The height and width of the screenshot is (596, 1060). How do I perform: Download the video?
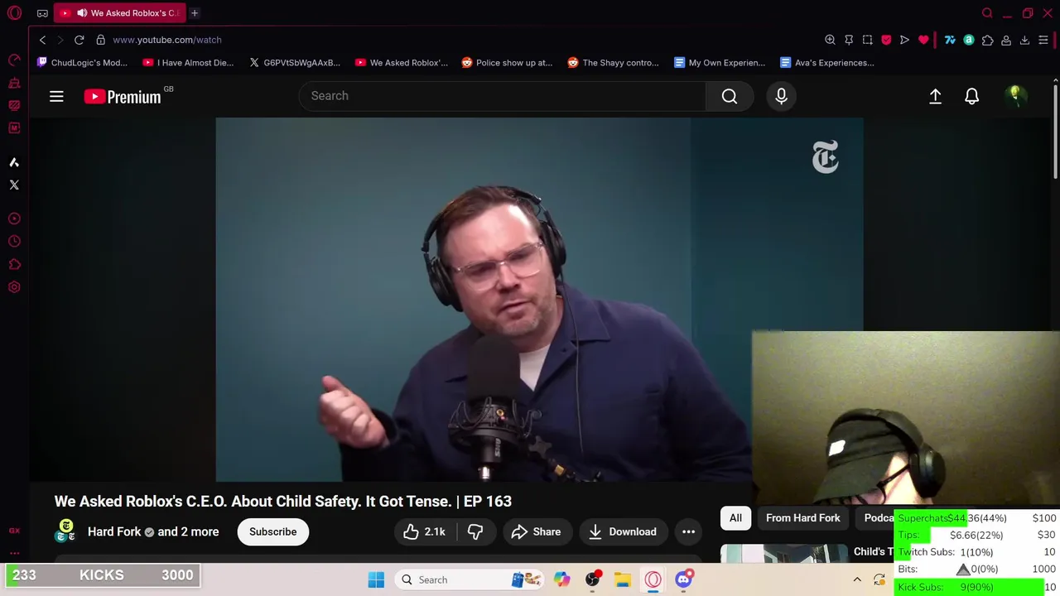pyautogui.click(x=623, y=531)
